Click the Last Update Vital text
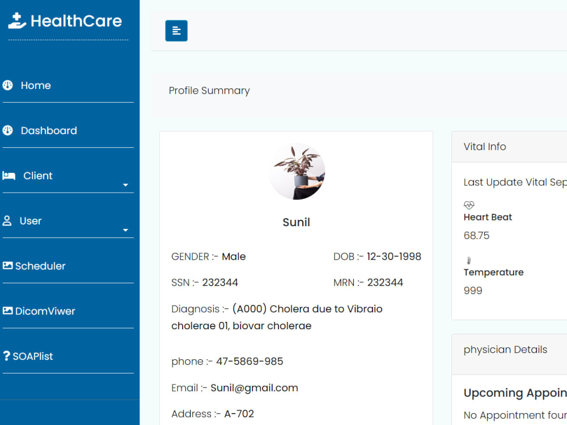 515,182
